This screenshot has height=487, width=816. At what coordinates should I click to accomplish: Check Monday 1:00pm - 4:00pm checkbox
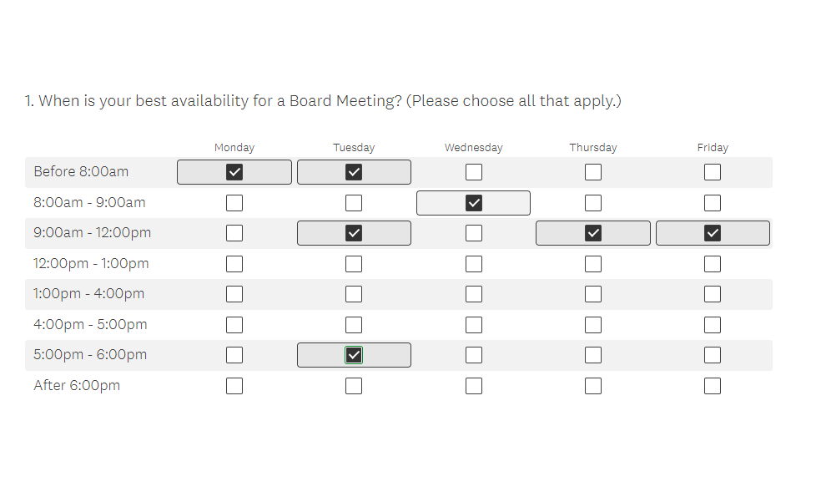point(234,294)
